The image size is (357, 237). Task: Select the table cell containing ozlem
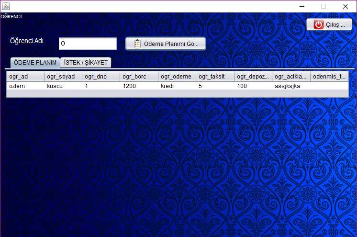[x=25, y=86]
